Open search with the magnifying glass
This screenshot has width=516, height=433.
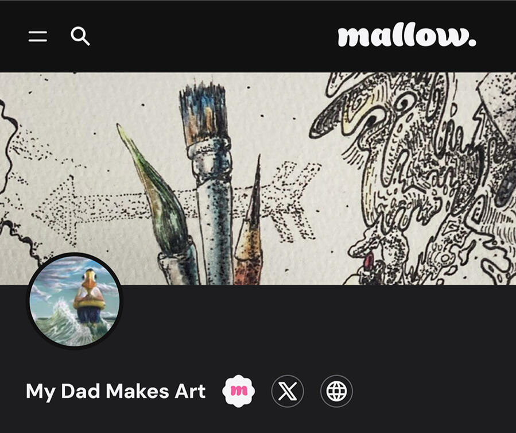[80, 36]
